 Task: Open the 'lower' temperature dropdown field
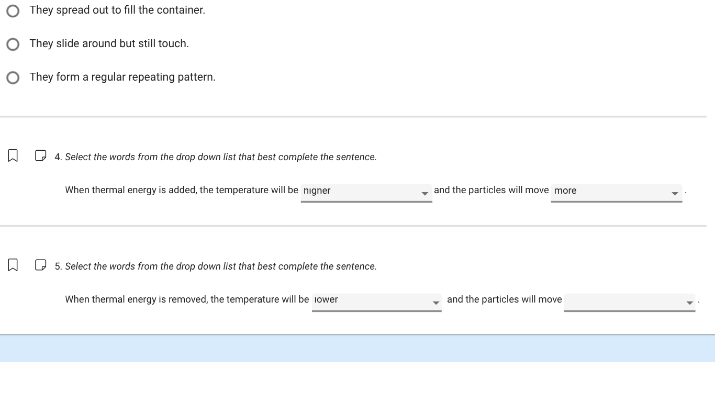[372, 300]
